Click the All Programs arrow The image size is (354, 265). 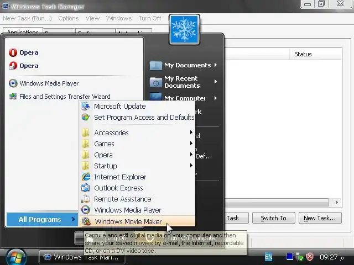tap(73, 219)
